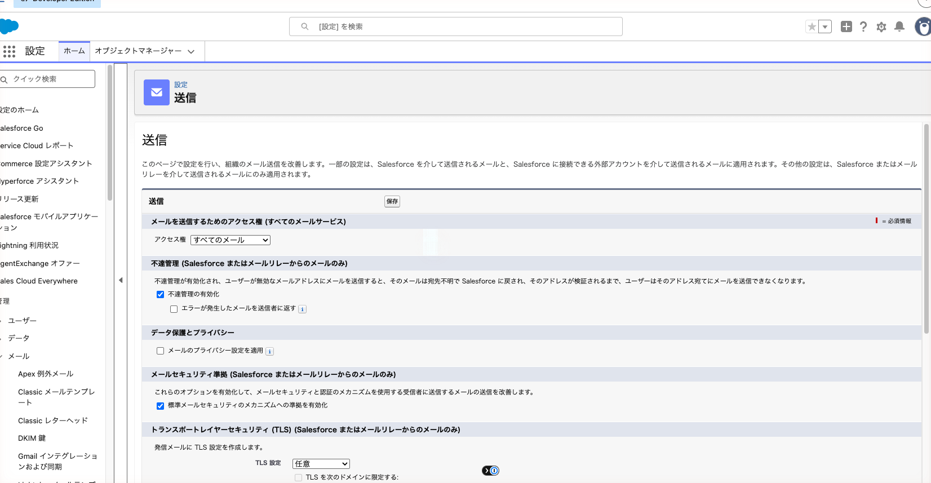Open 設定のホーム in the sidebar

click(x=20, y=110)
